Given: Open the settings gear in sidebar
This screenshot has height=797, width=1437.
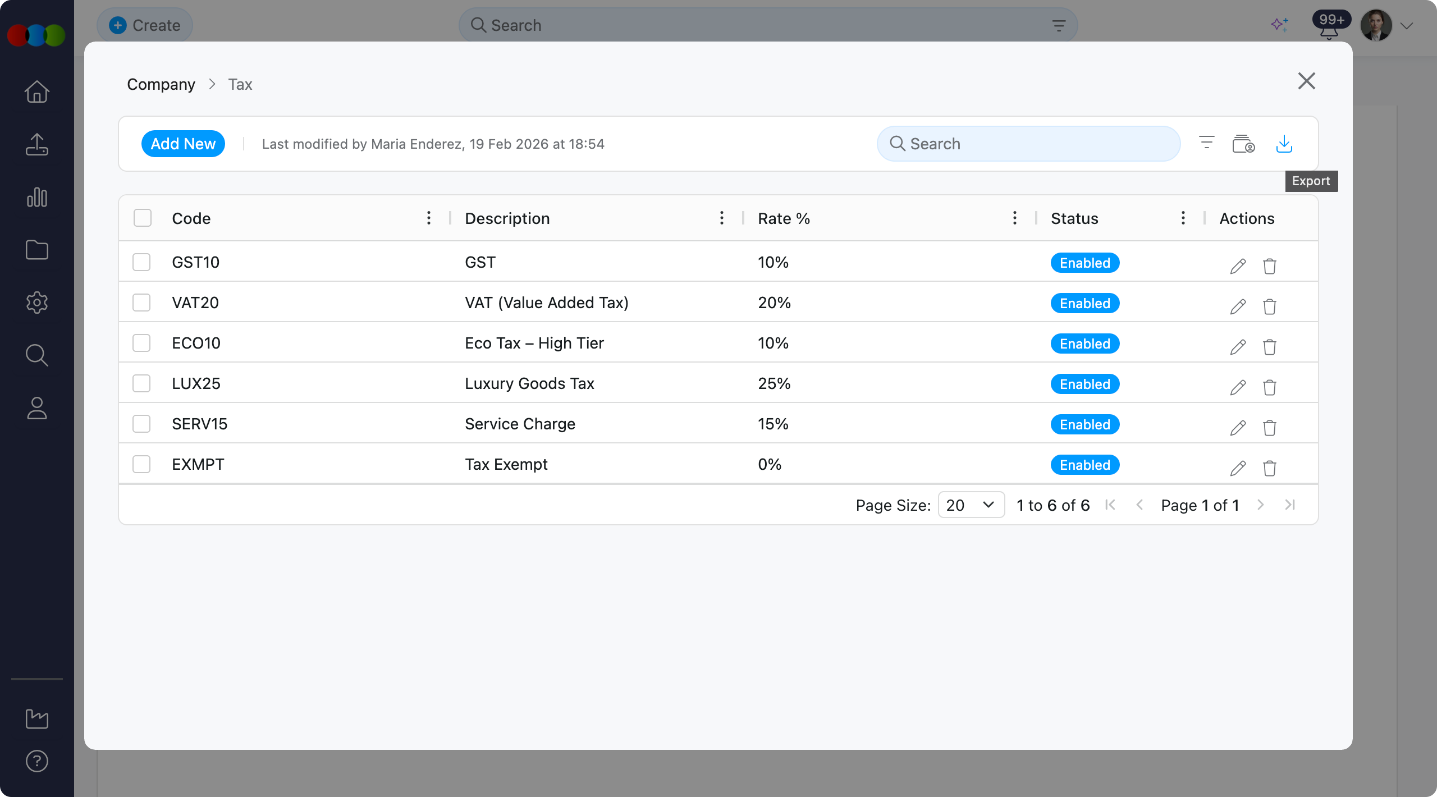Looking at the screenshot, I should tap(37, 303).
